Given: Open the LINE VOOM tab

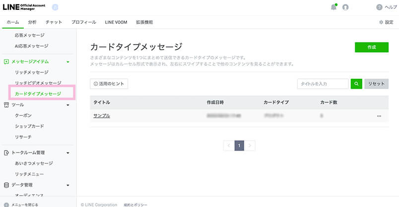Looking at the screenshot, I should pyautogui.click(x=116, y=22).
